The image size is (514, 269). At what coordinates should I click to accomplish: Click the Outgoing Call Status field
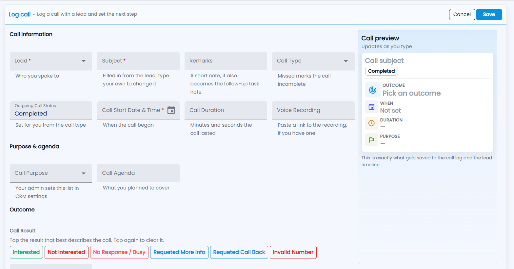51,110
